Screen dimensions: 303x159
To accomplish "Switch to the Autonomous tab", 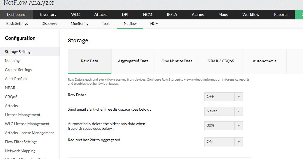I will [x=264, y=61].
